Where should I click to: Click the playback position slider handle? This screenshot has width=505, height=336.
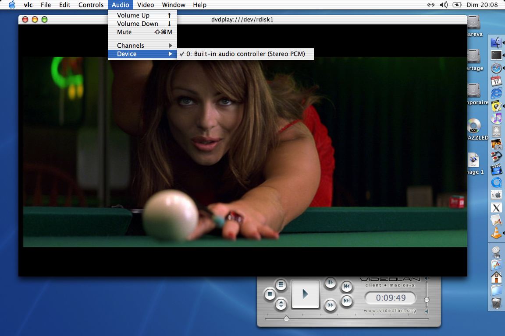click(286, 318)
